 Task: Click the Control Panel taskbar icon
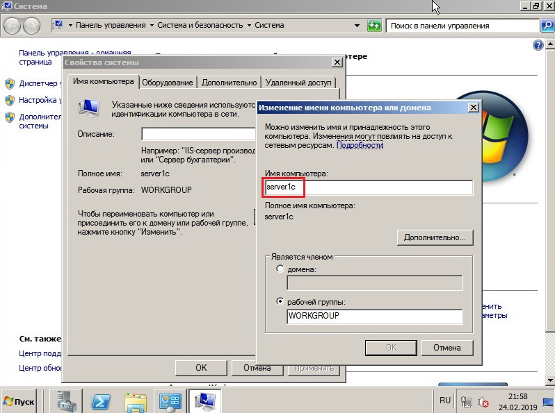tap(170, 401)
